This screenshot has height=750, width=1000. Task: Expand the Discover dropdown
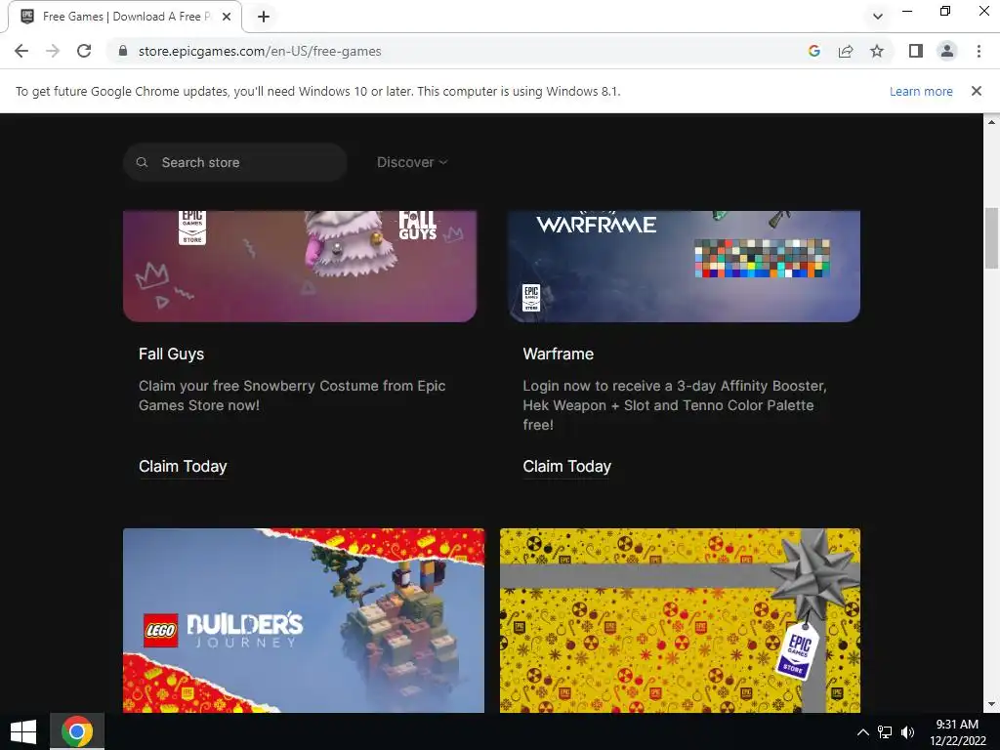[x=412, y=162]
